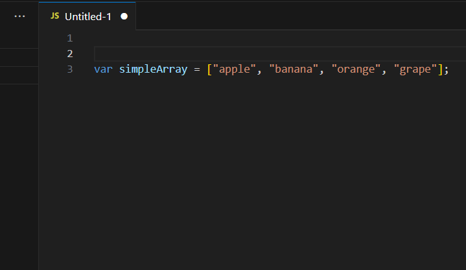Click the semicolon ending line 3
Screen dimensions: 466x270
coord(446,70)
